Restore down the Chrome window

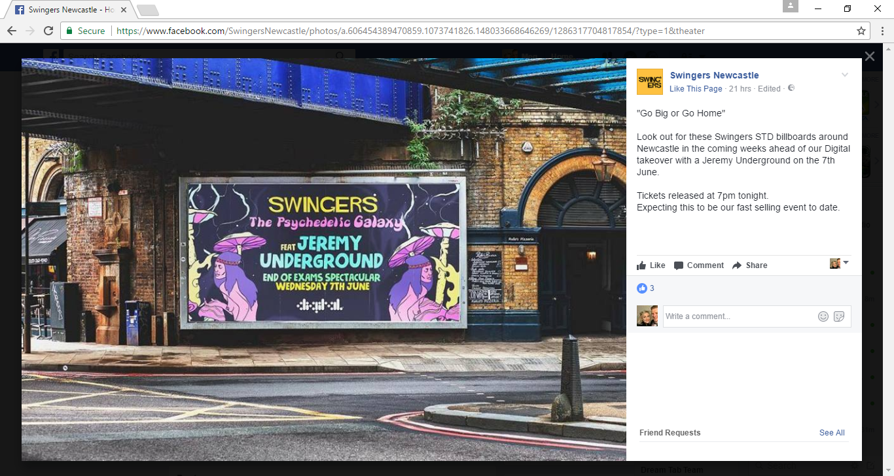[848, 8]
